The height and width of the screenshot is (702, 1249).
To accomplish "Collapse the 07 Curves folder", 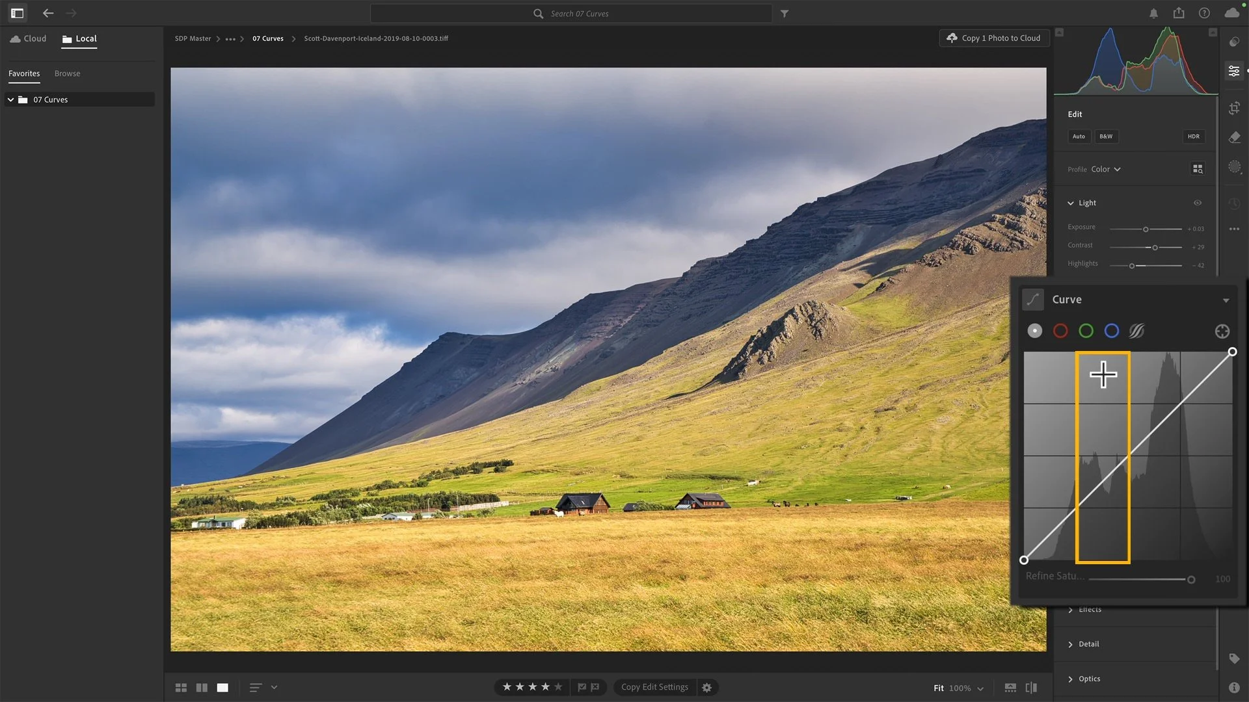I will pyautogui.click(x=10, y=99).
